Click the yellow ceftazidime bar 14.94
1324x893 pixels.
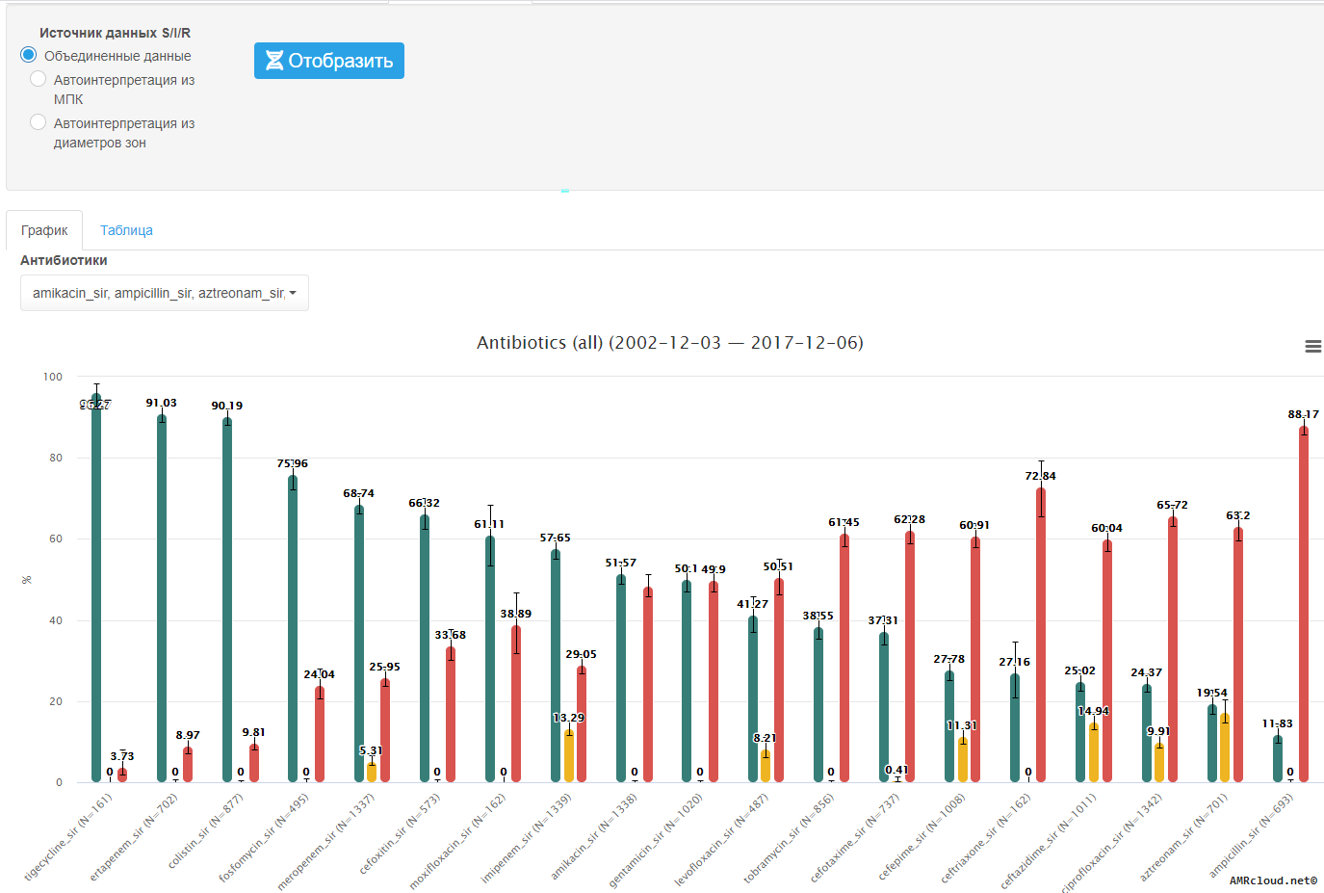click(1094, 752)
